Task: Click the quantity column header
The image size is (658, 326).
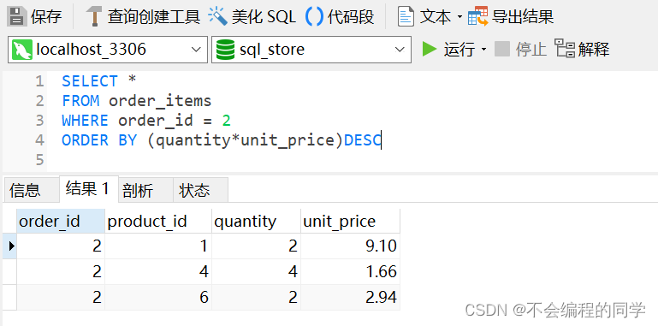Action: pos(256,221)
